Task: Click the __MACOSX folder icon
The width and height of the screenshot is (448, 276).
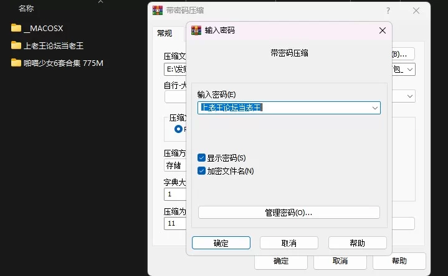Action: click(16, 28)
